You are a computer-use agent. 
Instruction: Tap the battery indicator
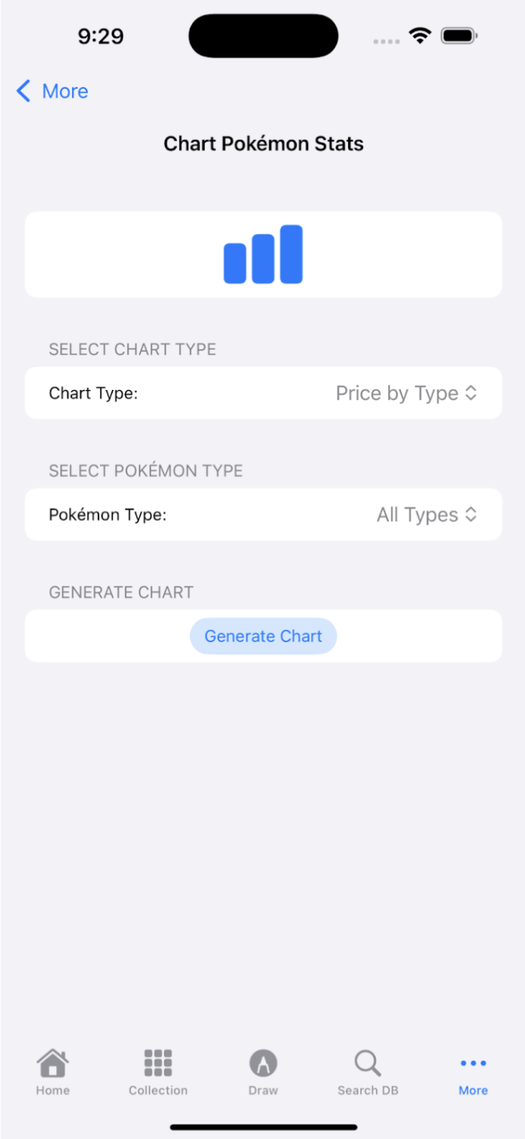pyautogui.click(x=458, y=35)
